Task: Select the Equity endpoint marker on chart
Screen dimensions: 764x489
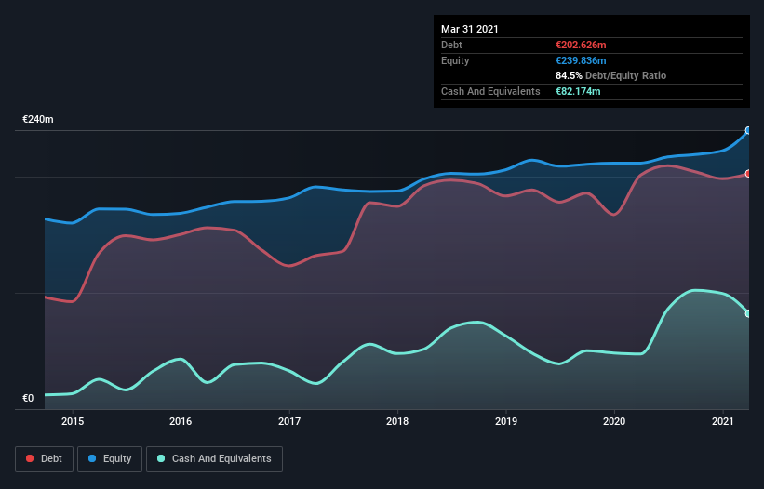Action: tap(748, 130)
